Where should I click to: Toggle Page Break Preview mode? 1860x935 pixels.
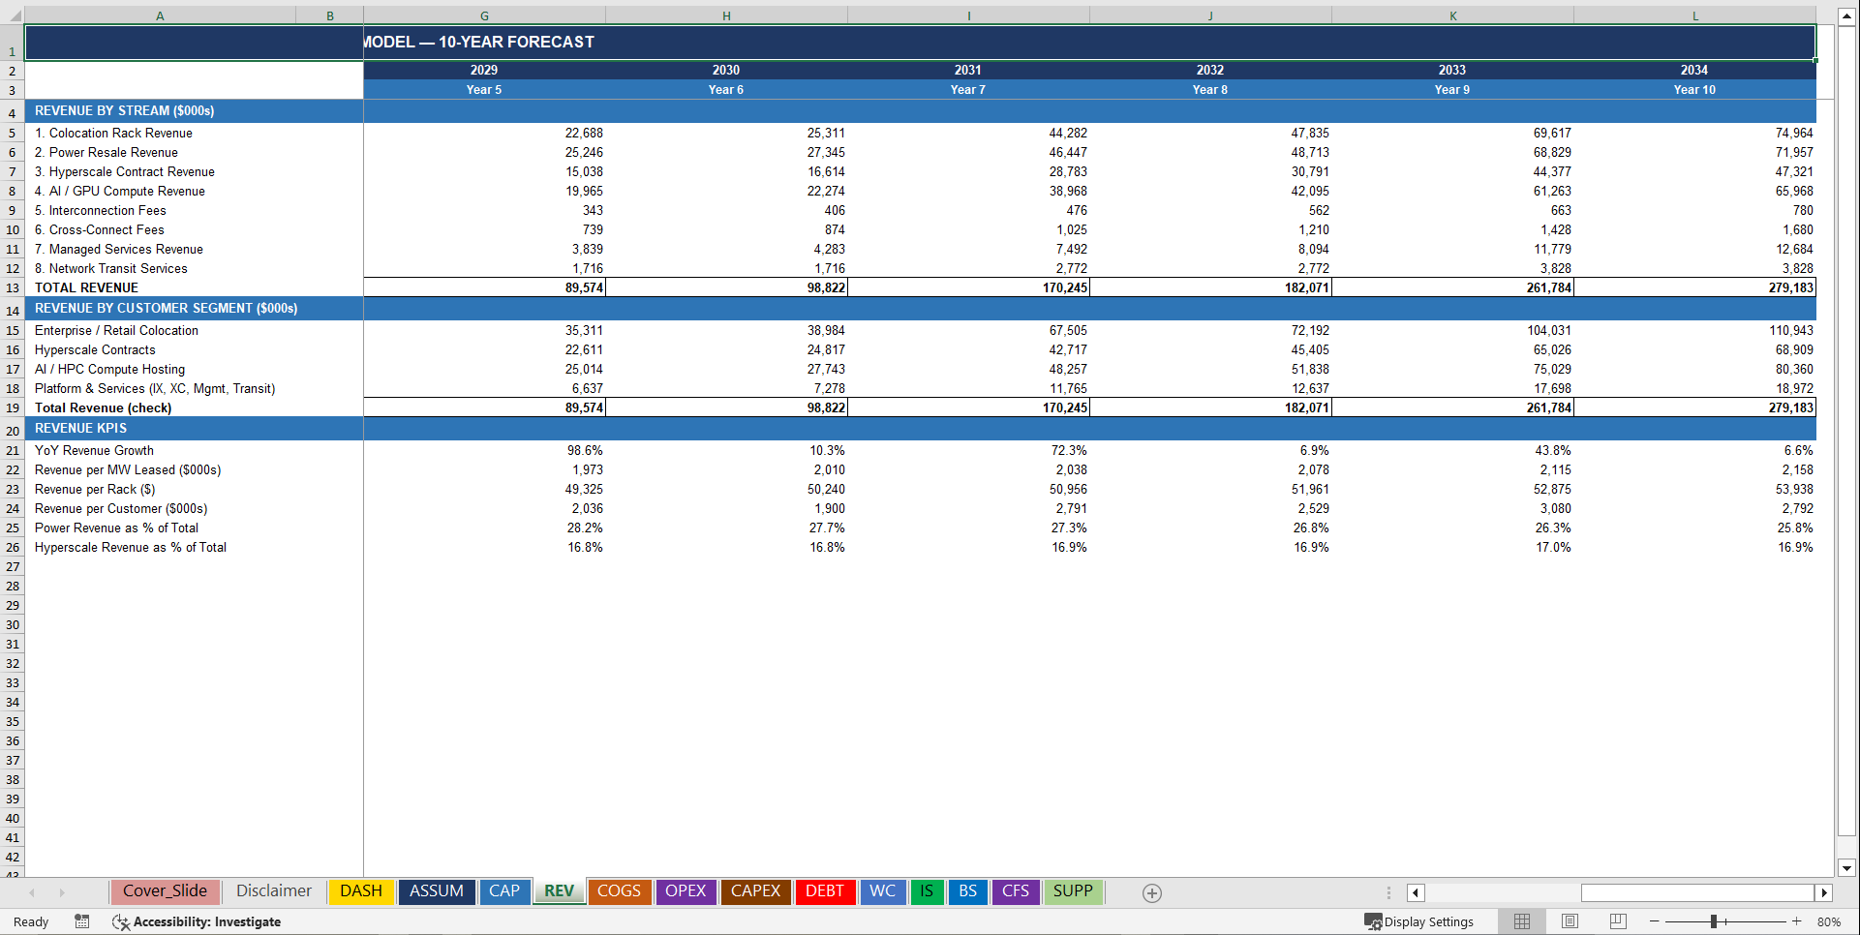[1615, 921]
